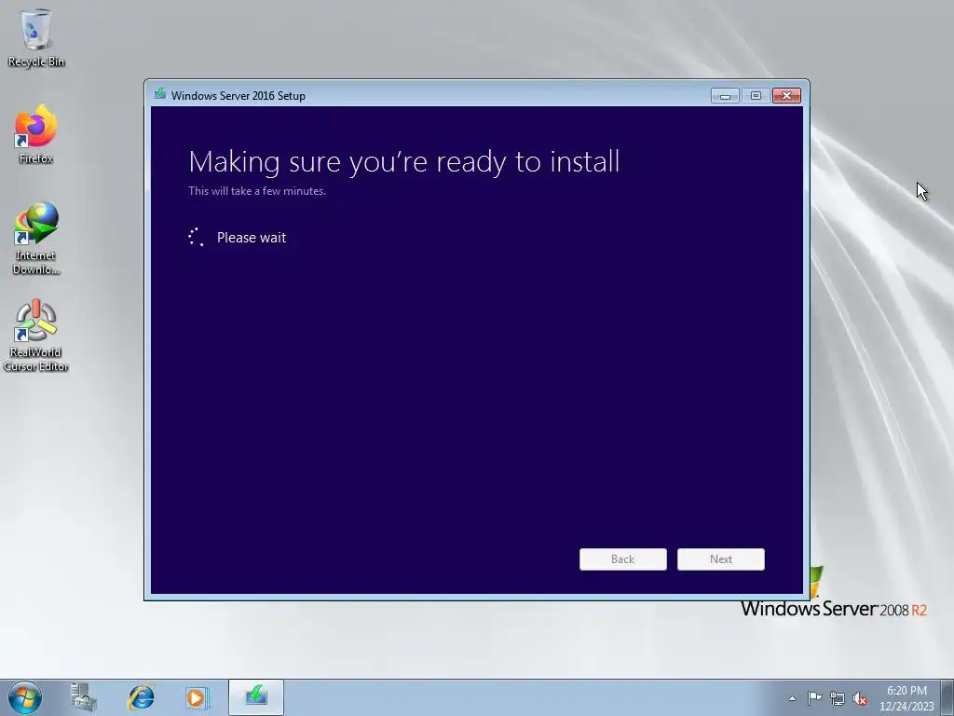
Task: Open Windows Media Player taskbar icon
Action: [198, 697]
